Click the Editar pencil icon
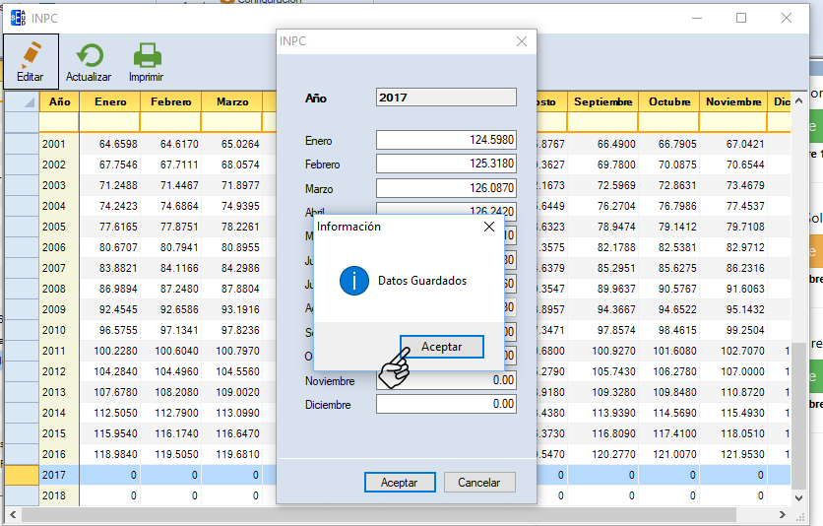Screen dimensions: 823x526 31,55
